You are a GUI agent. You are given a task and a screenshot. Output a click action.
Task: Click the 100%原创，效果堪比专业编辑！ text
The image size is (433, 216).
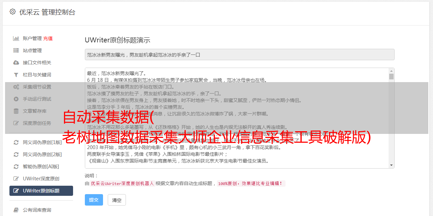[251, 184]
